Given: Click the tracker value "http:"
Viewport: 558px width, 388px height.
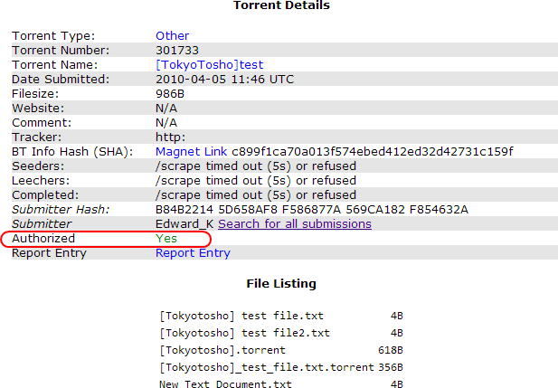Looking at the screenshot, I should click(170, 137).
